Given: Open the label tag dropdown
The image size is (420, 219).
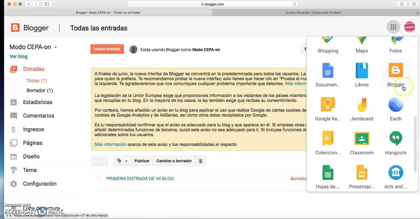Looking at the screenshot, I should point(122,161).
